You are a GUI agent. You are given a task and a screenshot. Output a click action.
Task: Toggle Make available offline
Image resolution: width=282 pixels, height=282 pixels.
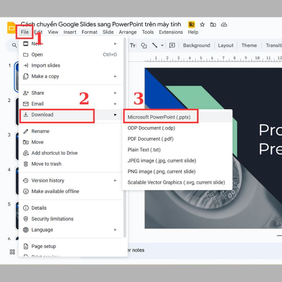tap(70, 191)
